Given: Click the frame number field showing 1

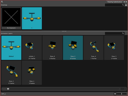Looking at the screenshot, I should [x=123, y=89].
